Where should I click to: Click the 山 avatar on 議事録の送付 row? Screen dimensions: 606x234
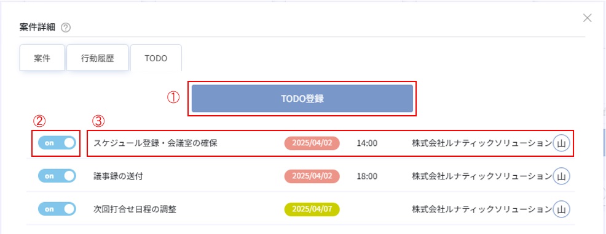pyautogui.click(x=562, y=176)
